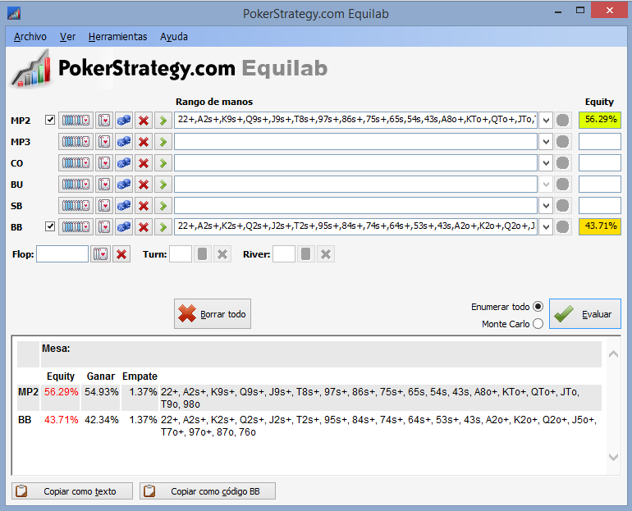Open hand range selector for MP3
Viewport: 632px width, 511px height.
coord(76,141)
